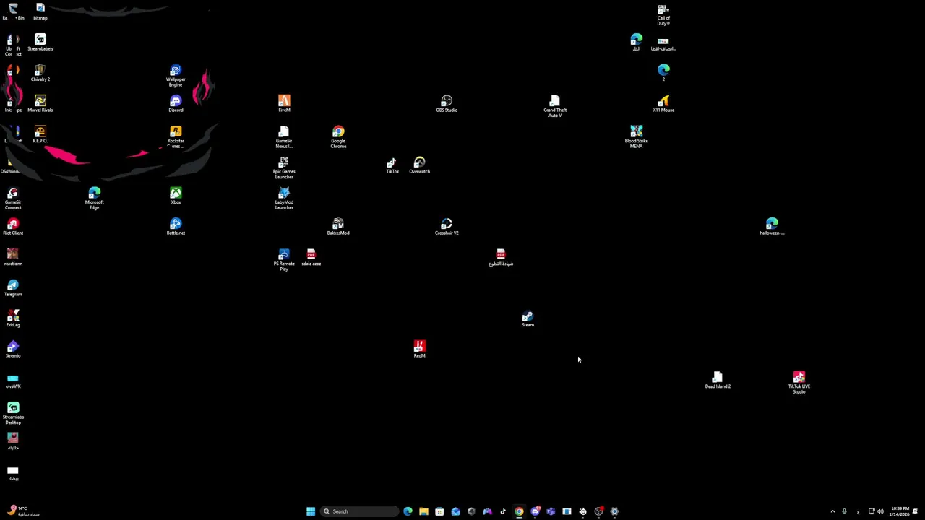The image size is (925, 520).
Task: Select the Xbox desktop icon
Action: click(x=176, y=195)
